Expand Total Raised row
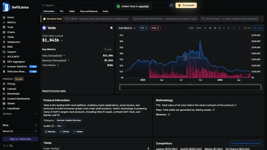 [50, 65]
